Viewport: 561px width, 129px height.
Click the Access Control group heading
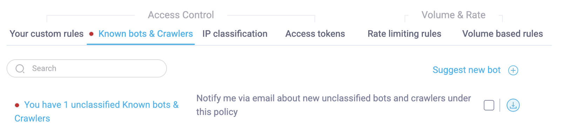tap(181, 15)
